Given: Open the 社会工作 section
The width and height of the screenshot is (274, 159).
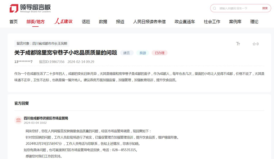Looking at the screenshot, I should [x=212, y=22].
